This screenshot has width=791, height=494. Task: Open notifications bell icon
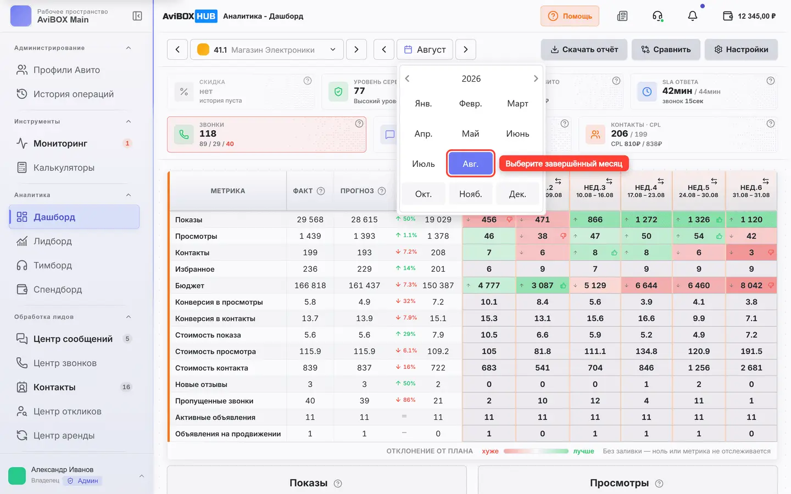pyautogui.click(x=693, y=16)
